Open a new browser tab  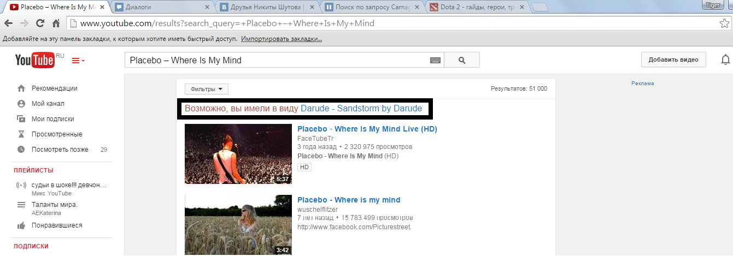[x=540, y=8]
